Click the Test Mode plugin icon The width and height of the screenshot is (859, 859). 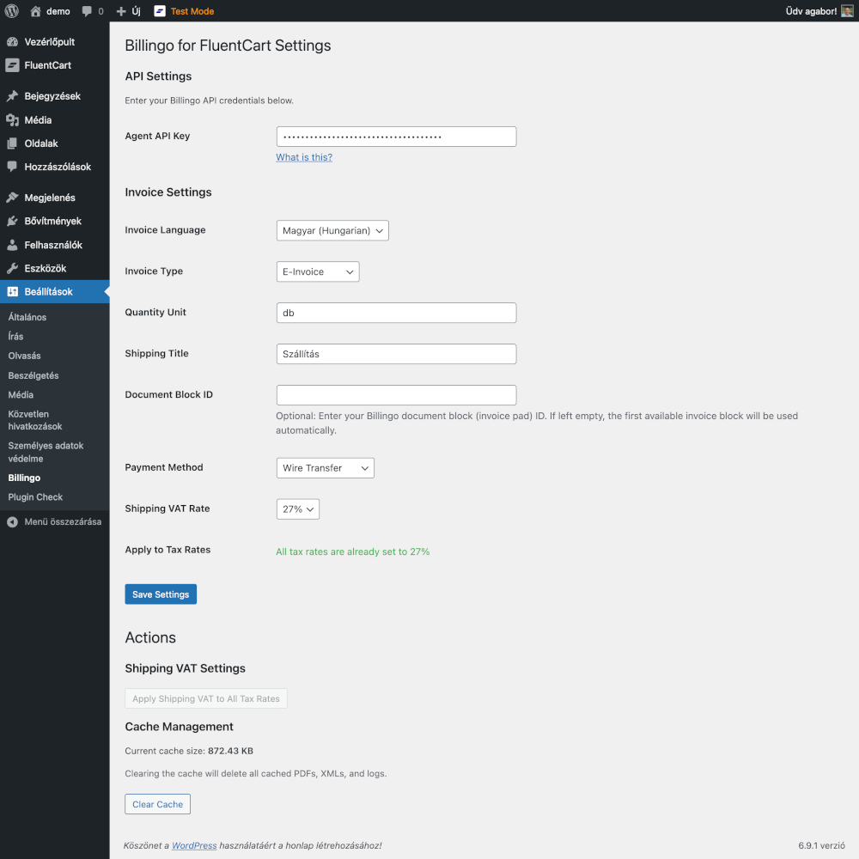coord(160,11)
